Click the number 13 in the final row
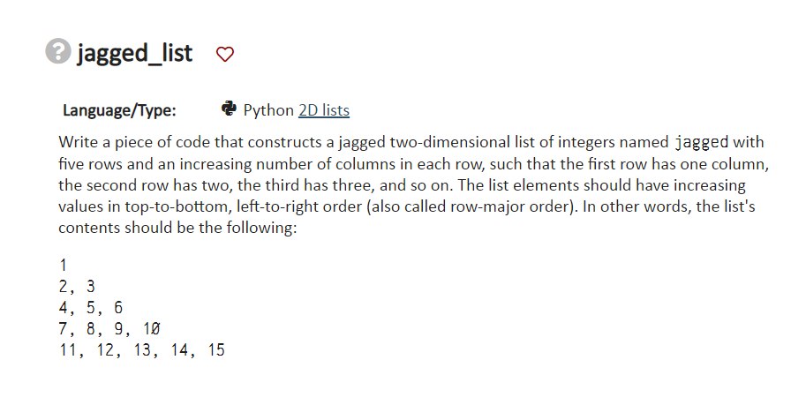 click(142, 350)
